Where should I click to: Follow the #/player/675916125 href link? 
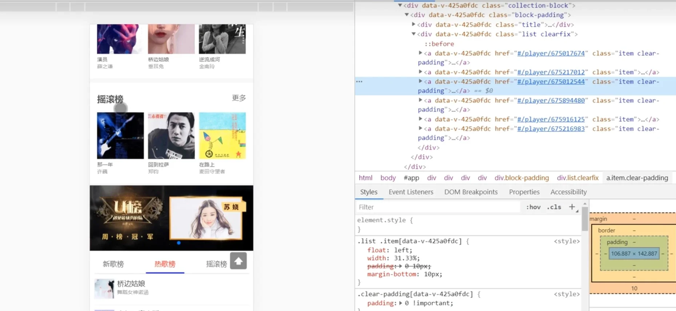551,119
